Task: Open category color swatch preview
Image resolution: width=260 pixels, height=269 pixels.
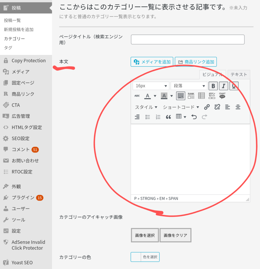Action: [x=136, y=257]
